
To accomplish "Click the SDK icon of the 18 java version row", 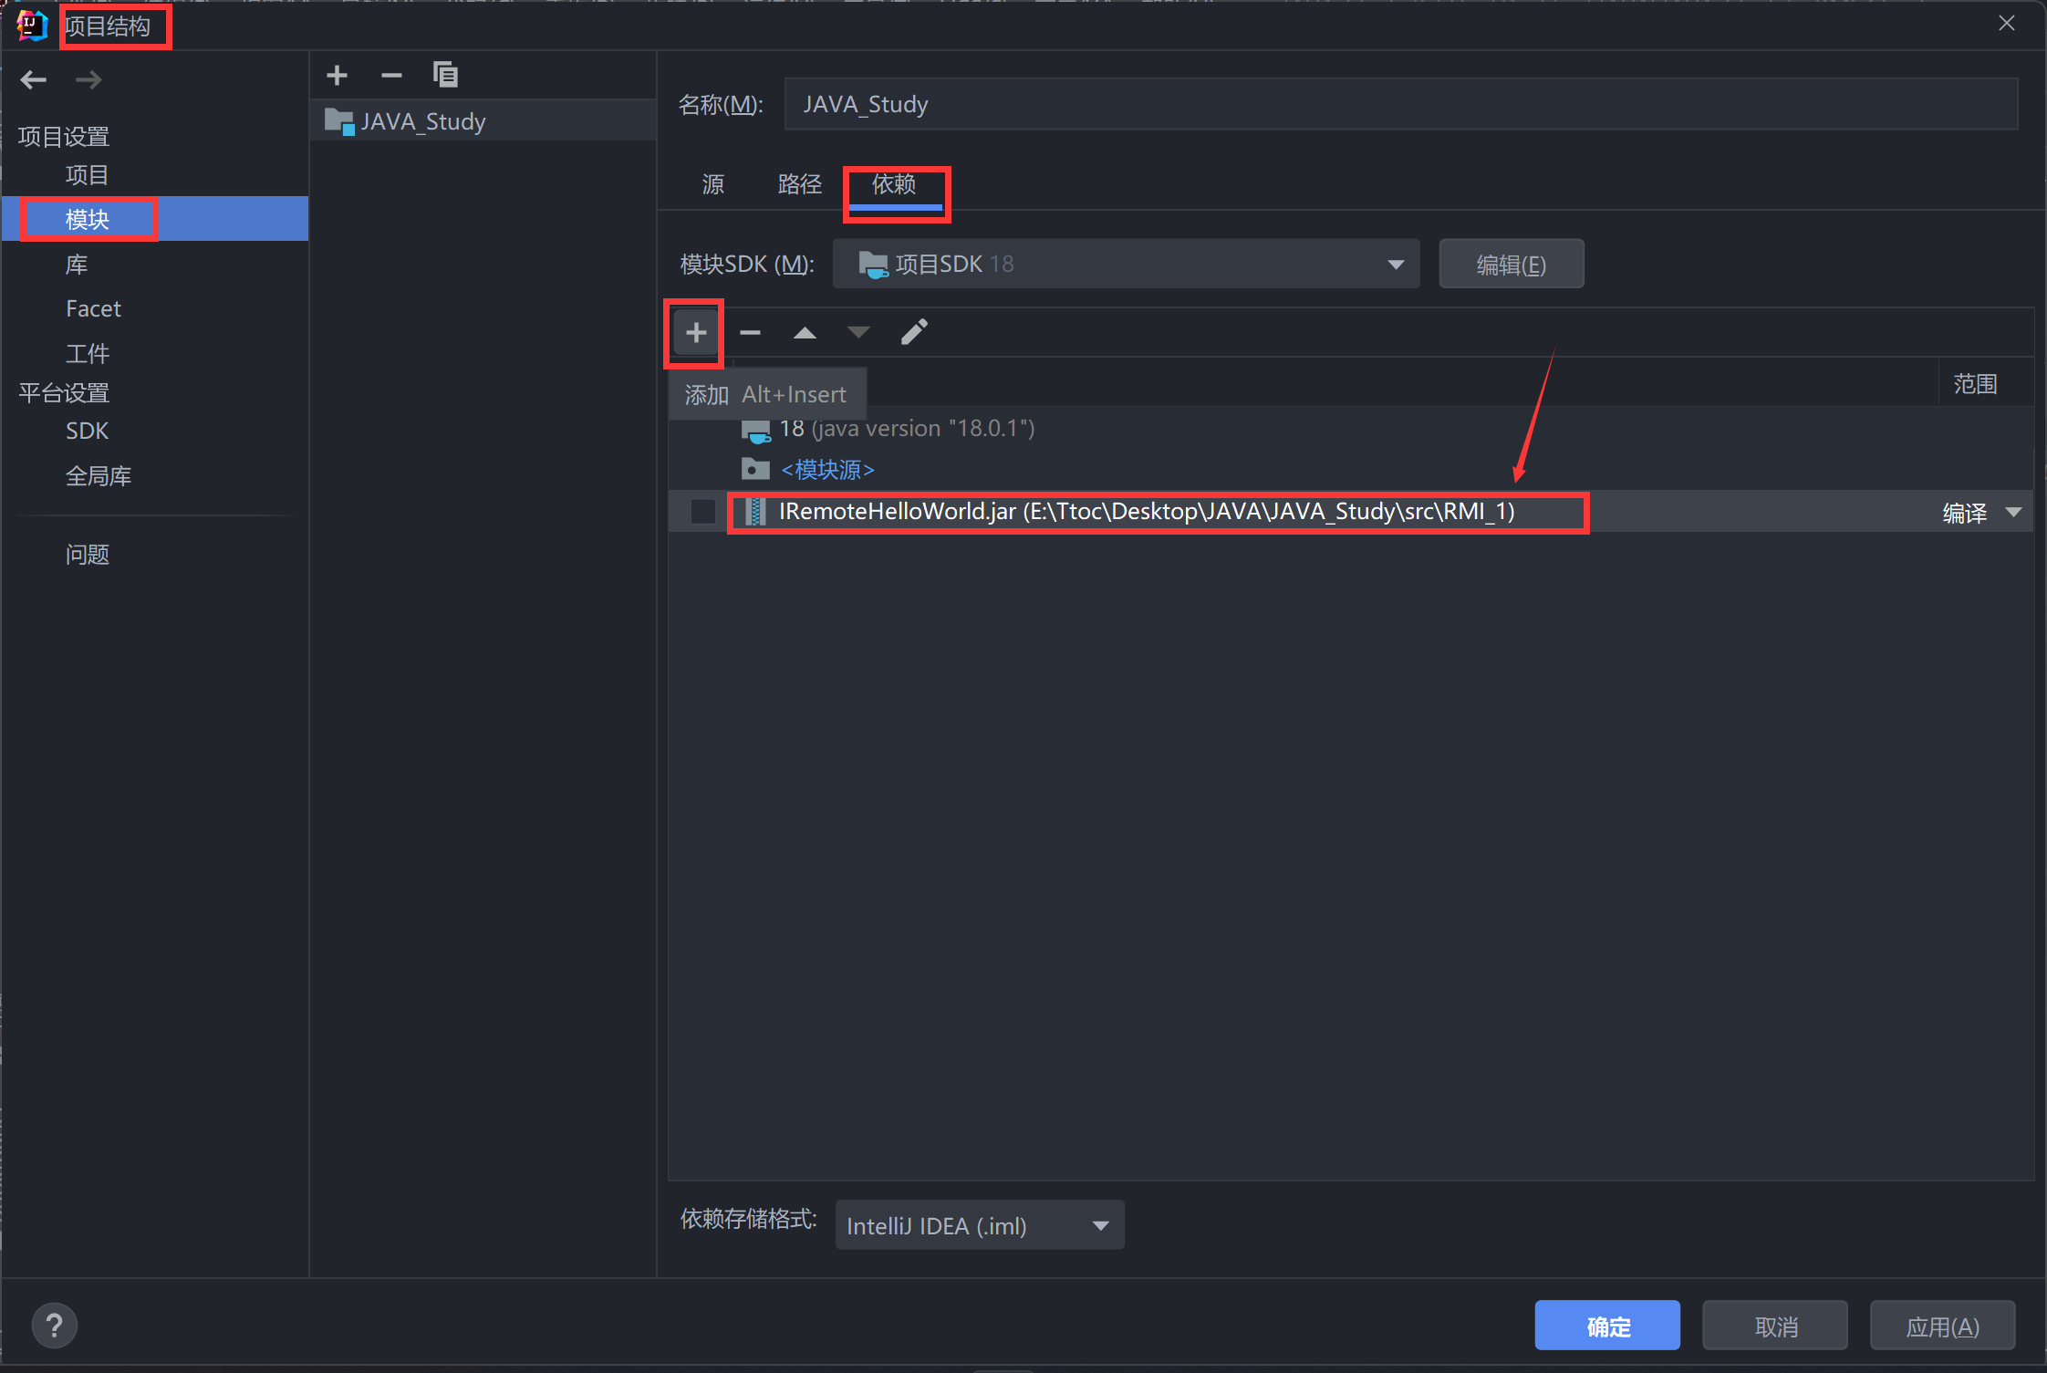I will (x=756, y=430).
